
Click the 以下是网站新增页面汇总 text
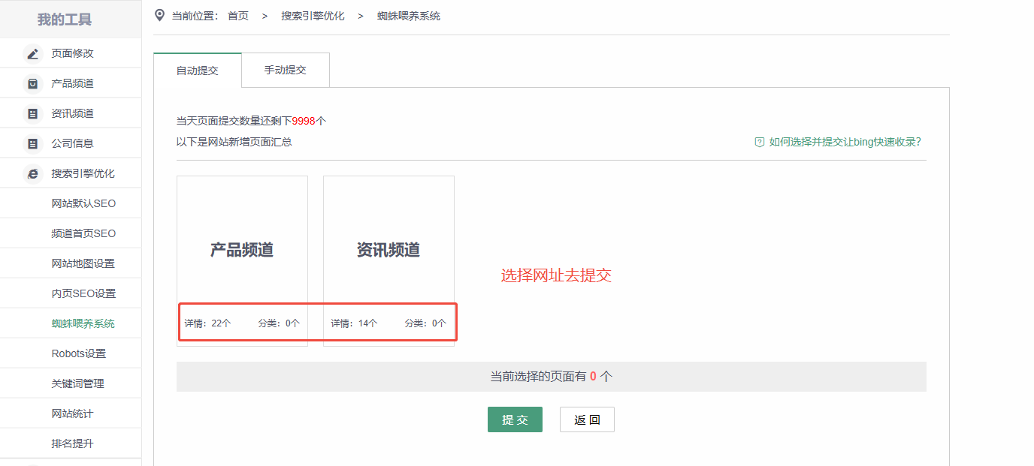[x=234, y=142]
